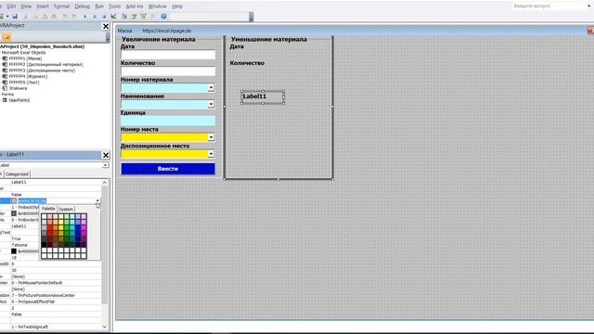Click properties list scroll-down arrow
594x334 pixels.
[105, 327]
